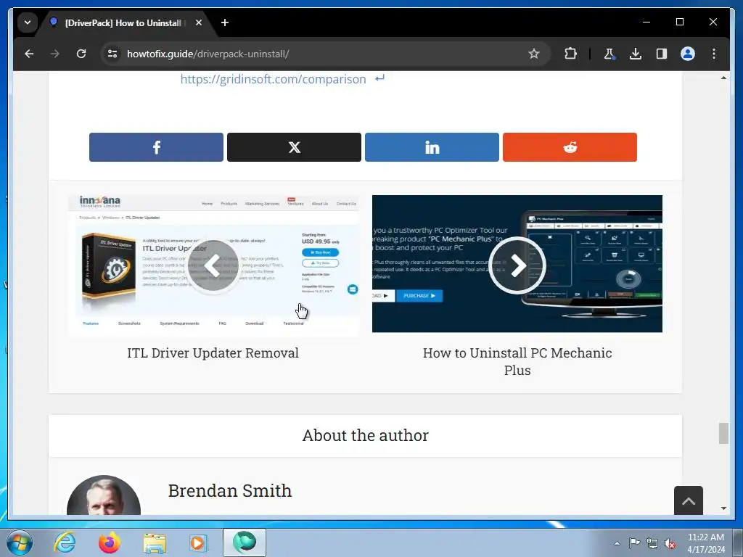This screenshot has width=743, height=557.
Task: View site information icon in address bar
Action: [112, 54]
